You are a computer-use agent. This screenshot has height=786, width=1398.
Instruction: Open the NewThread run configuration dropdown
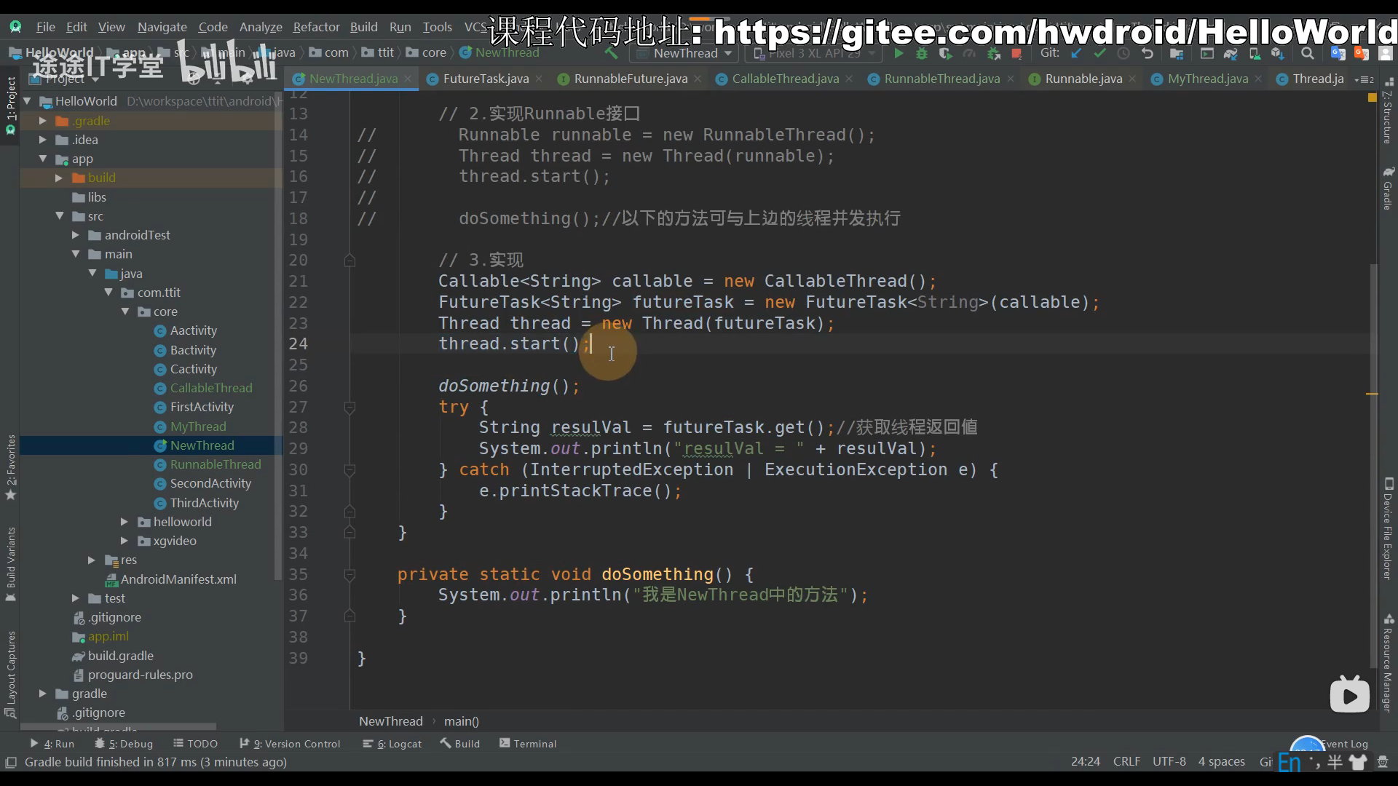pyautogui.click(x=684, y=53)
